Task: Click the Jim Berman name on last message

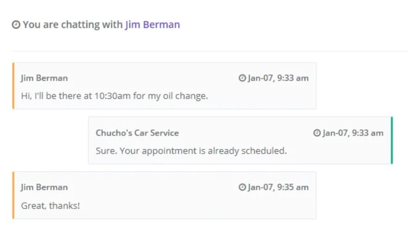Action: click(44, 187)
